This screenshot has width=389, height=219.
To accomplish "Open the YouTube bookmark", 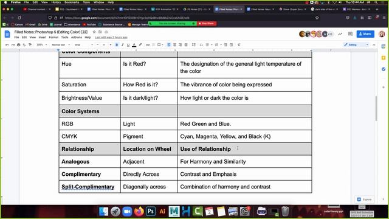I will [89, 24].
